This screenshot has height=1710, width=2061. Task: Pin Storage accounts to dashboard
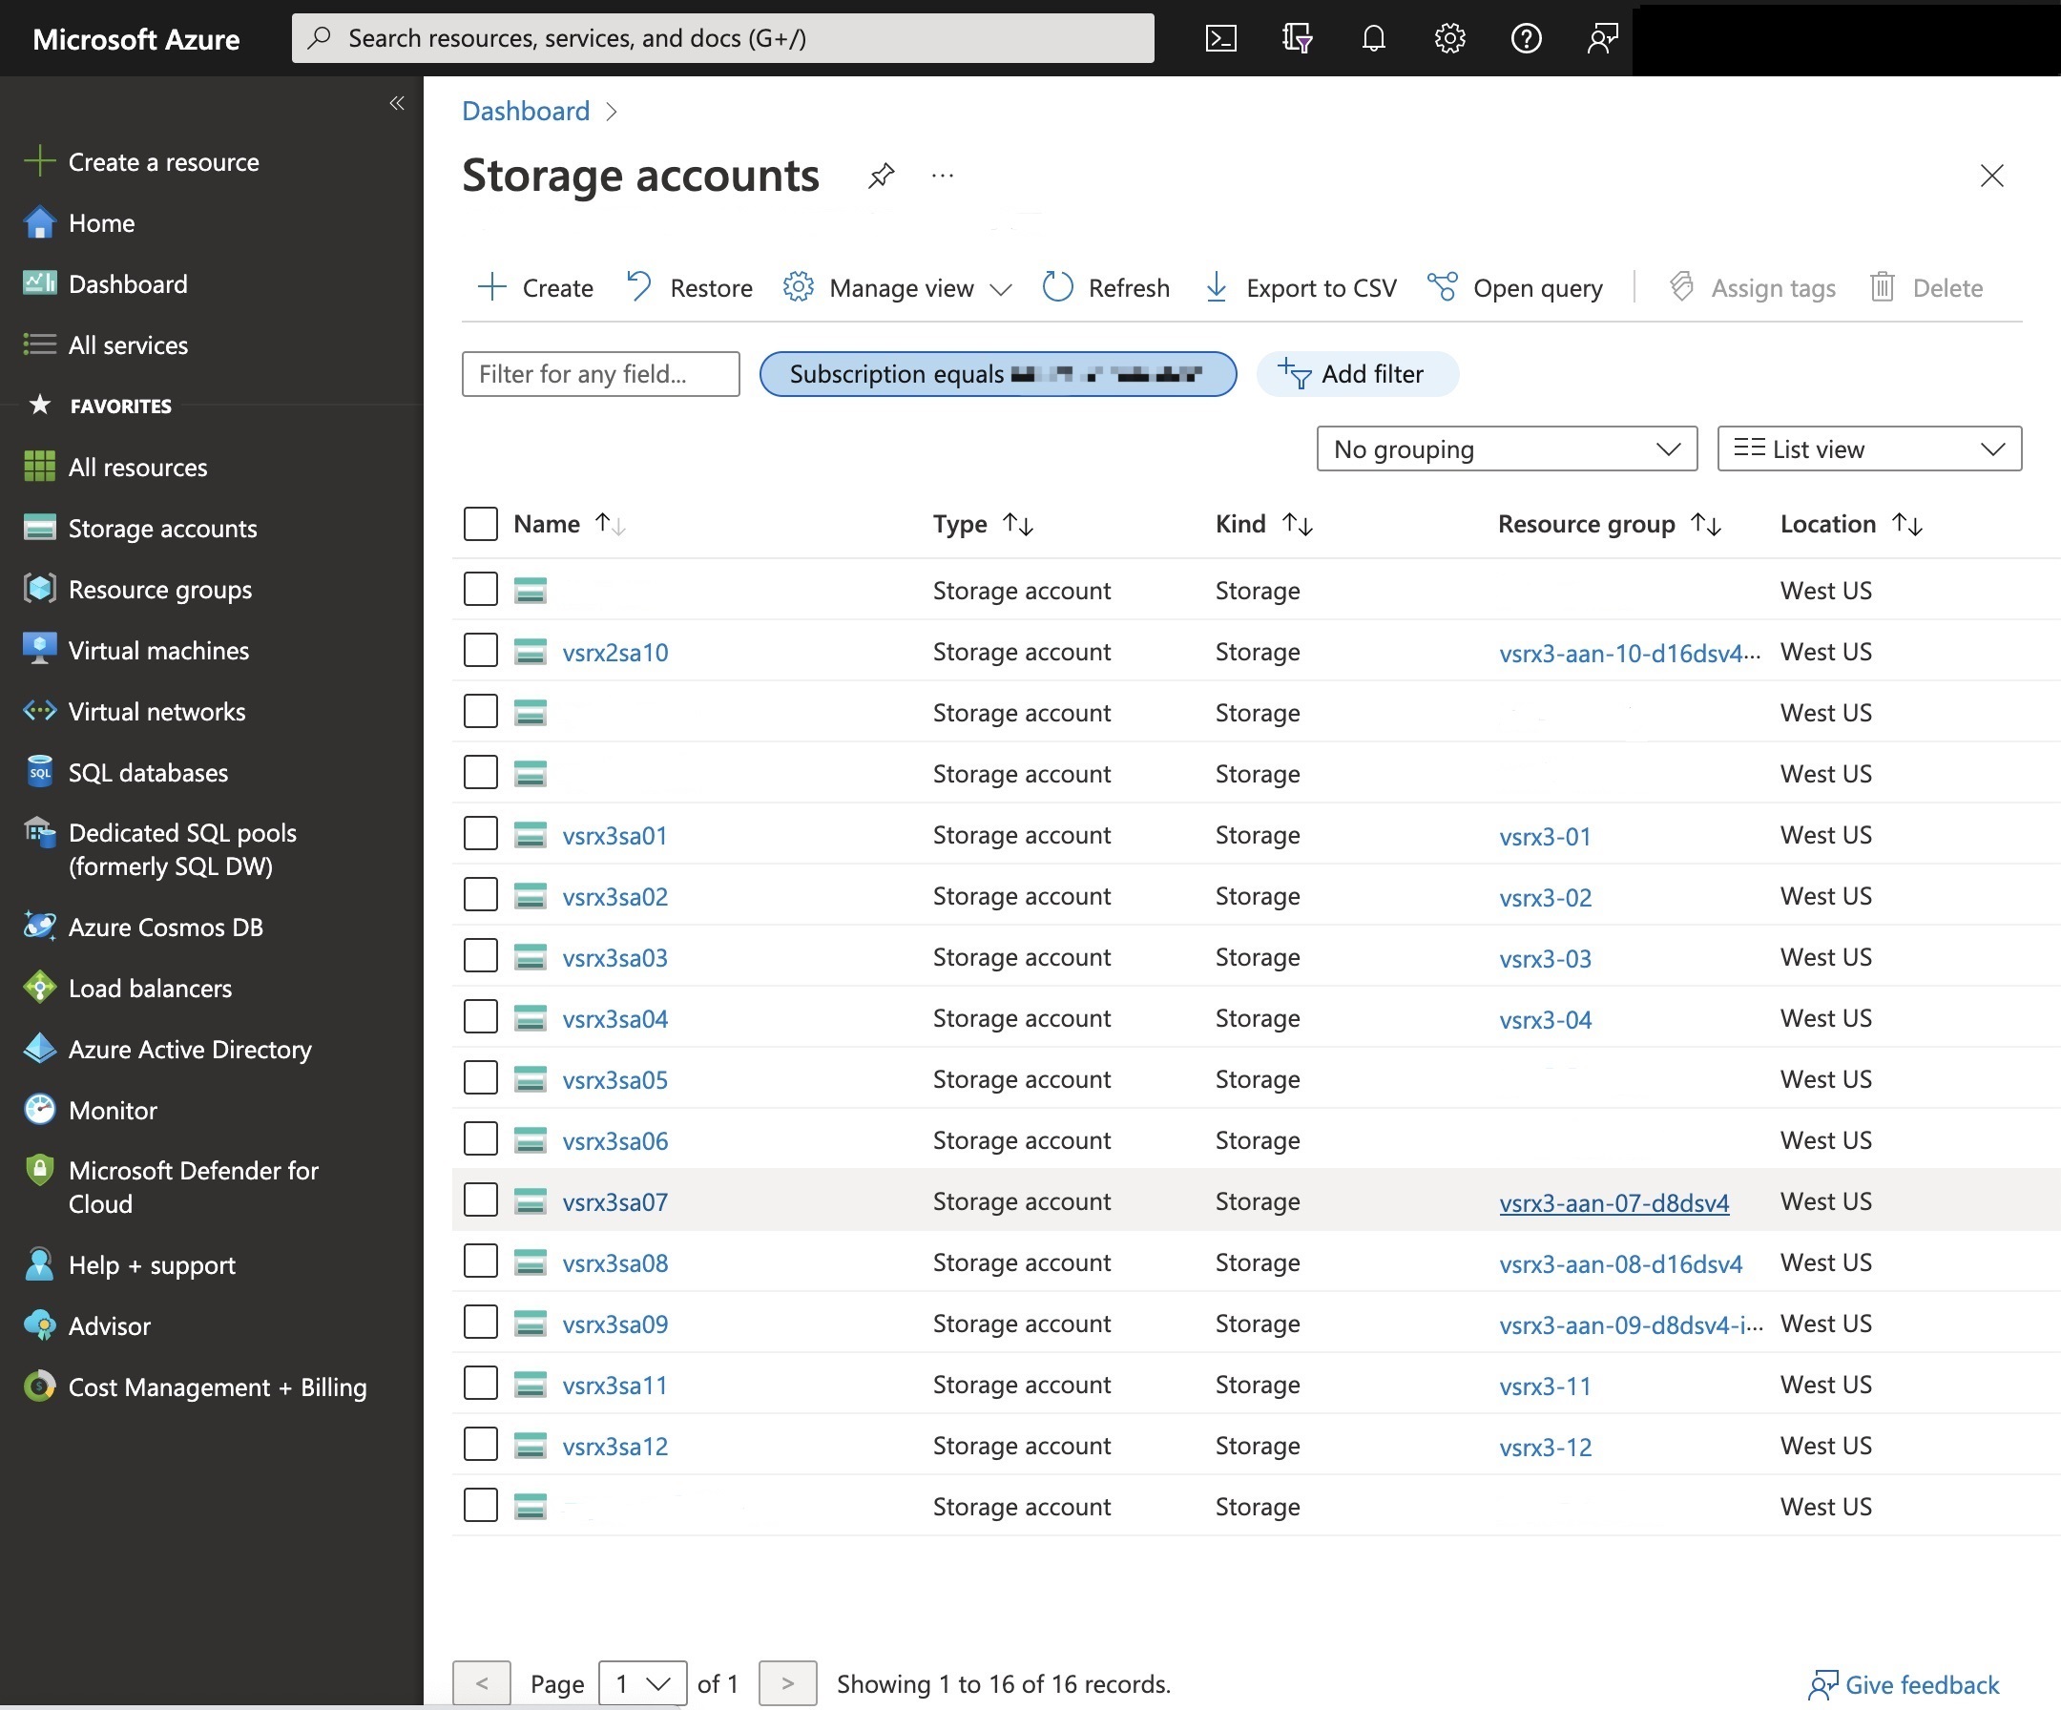click(x=881, y=176)
